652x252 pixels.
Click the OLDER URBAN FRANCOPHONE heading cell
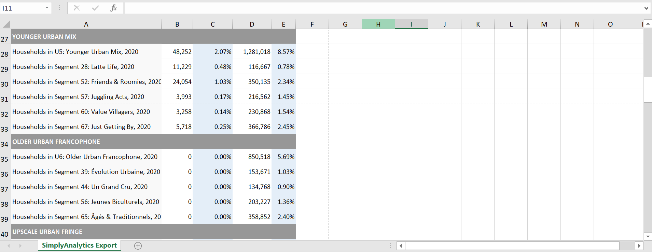pos(86,142)
